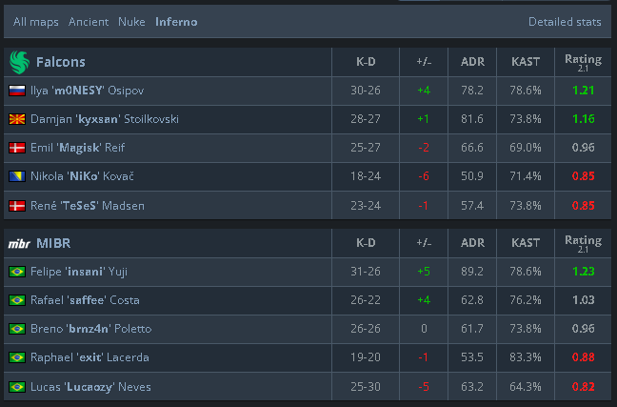
Task: Click the Bosnian flag beside NiKo
Action: [x=17, y=176]
